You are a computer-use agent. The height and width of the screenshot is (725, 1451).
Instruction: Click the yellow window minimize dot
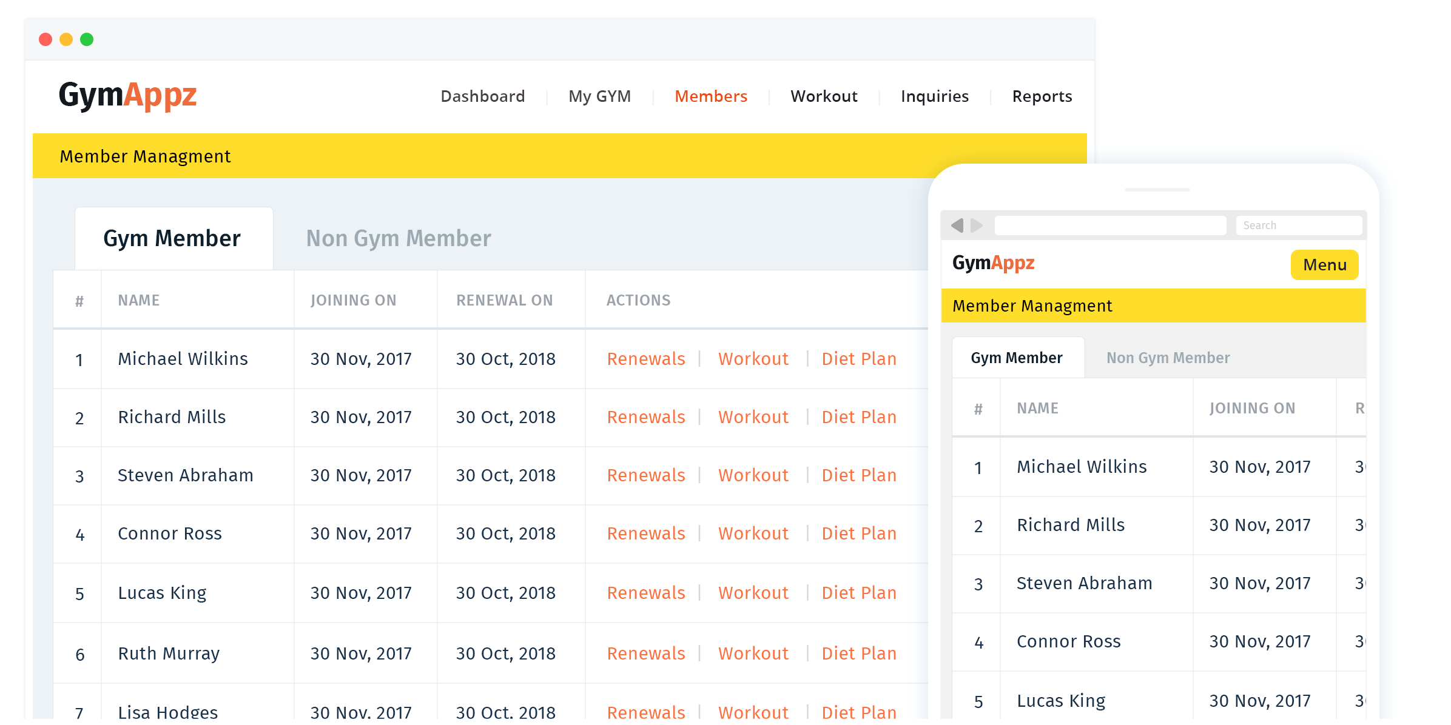point(66,39)
